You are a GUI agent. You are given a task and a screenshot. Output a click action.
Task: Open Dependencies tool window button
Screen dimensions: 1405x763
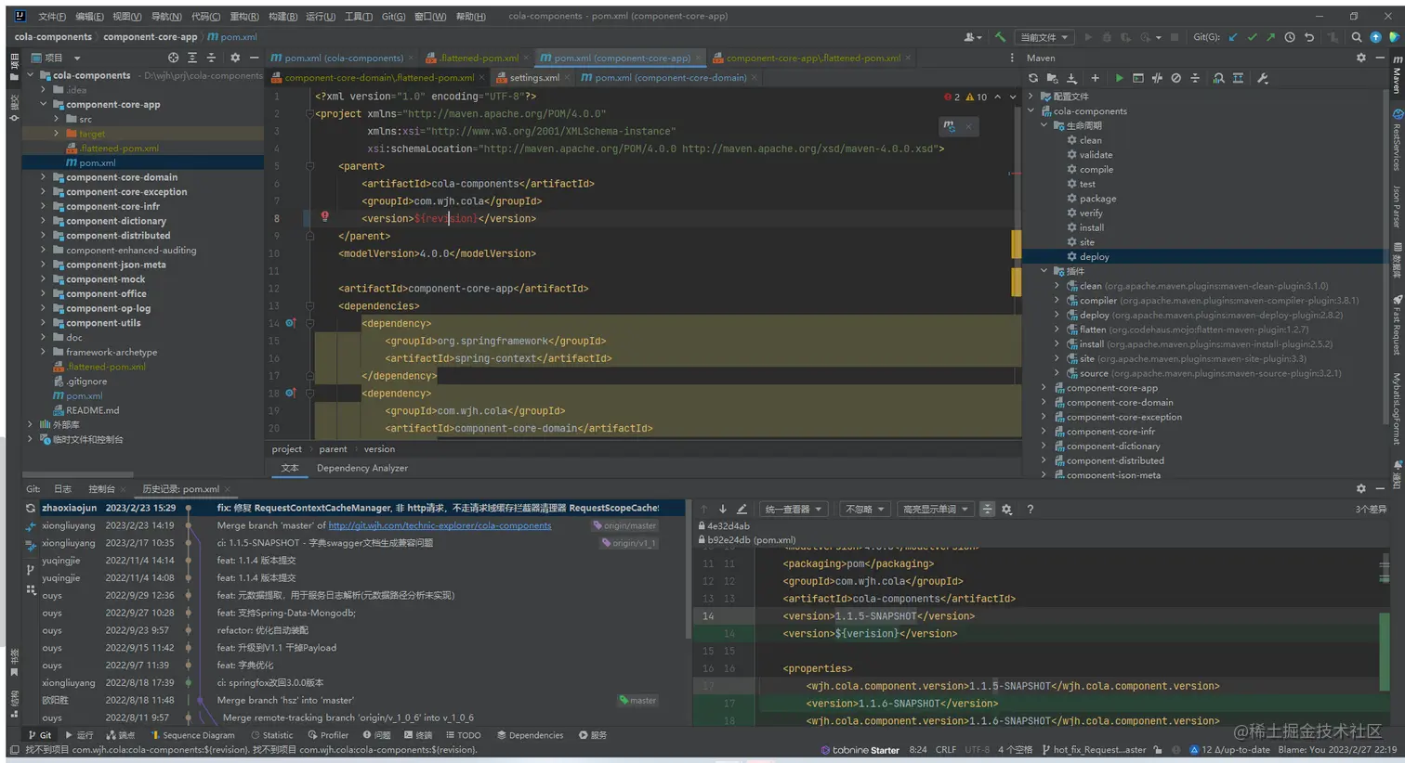[x=530, y=735]
